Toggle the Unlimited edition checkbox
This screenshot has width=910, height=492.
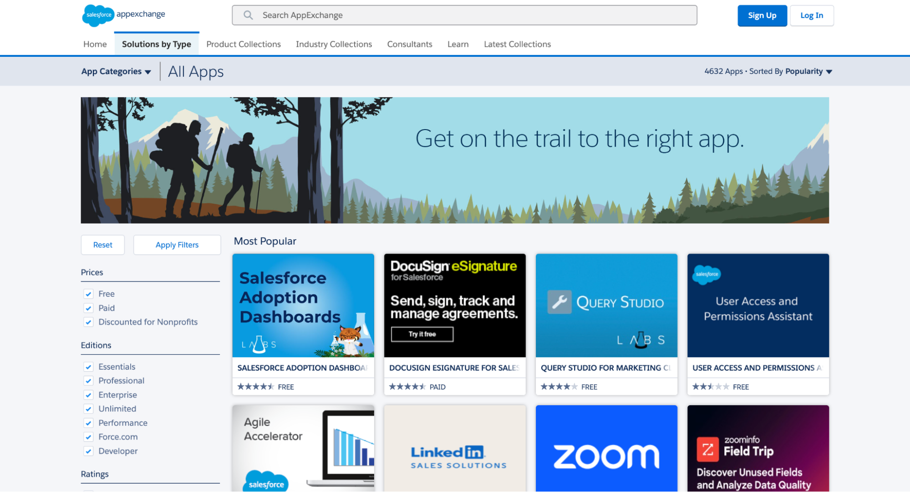(x=89, y=409)
